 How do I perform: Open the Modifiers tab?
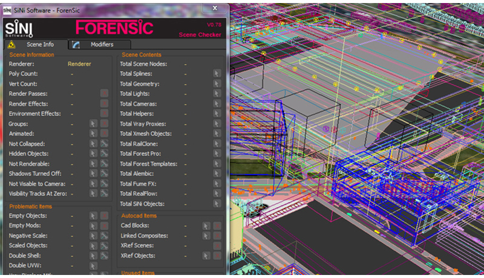100,44
